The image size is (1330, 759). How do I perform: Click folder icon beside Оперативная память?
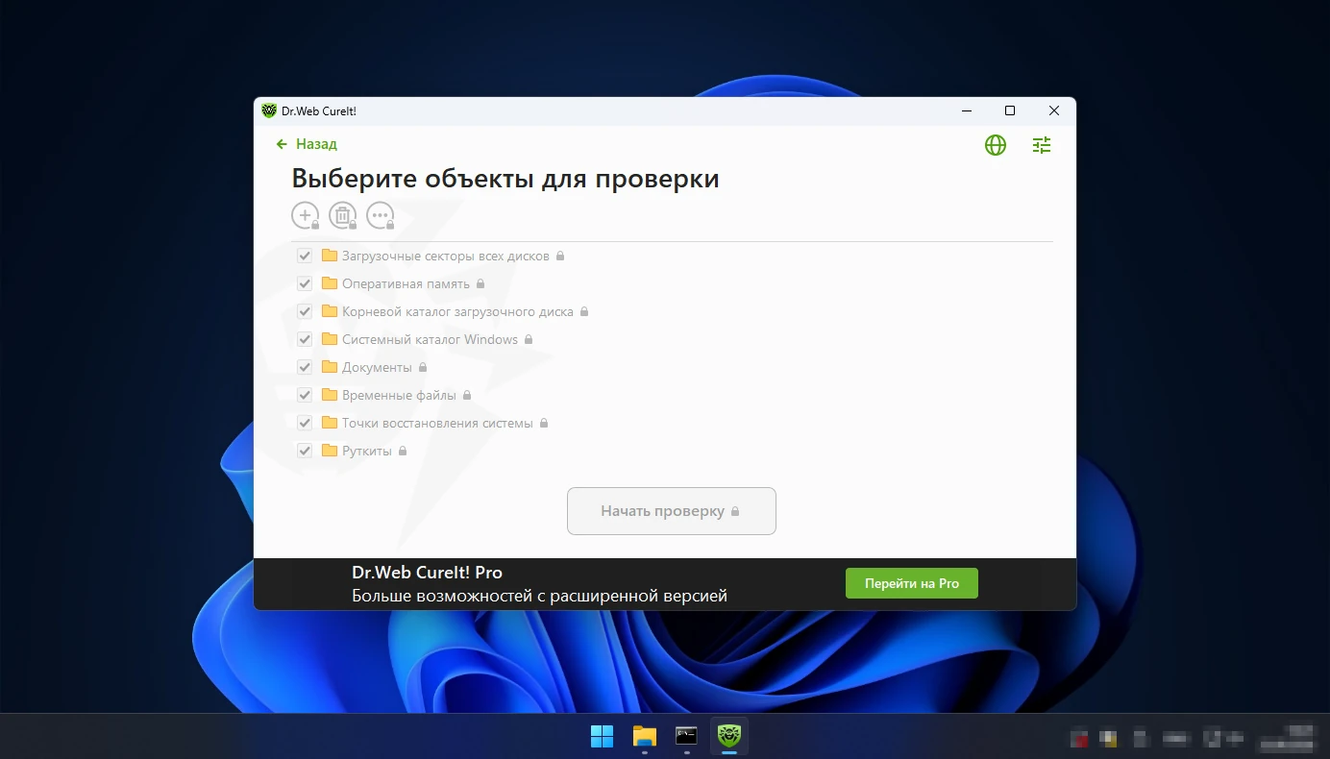pos(330,283)
